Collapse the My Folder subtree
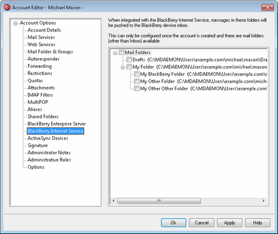 (122, 67)
